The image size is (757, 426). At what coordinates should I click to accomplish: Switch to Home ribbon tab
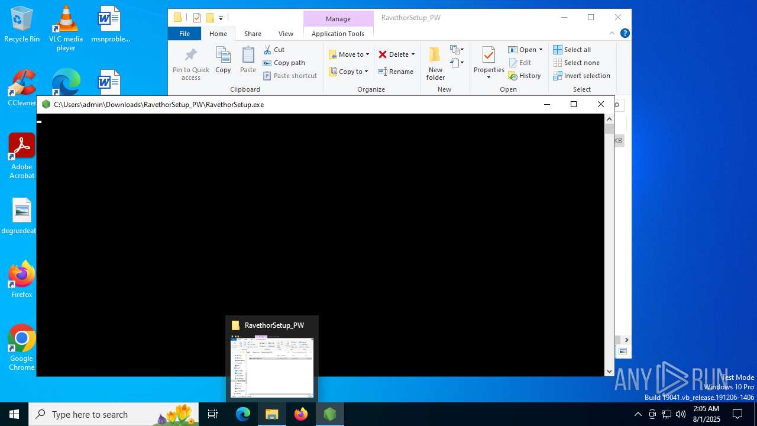click(x=218, y=34)
